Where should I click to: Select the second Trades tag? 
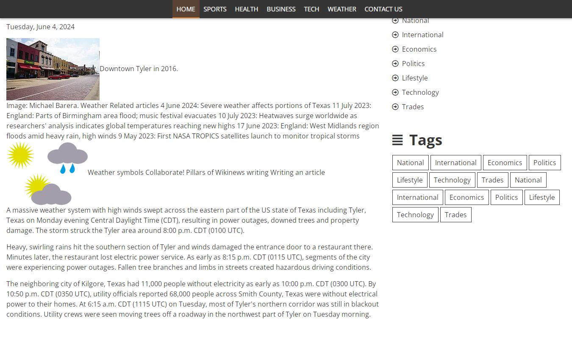click(456, 215)
